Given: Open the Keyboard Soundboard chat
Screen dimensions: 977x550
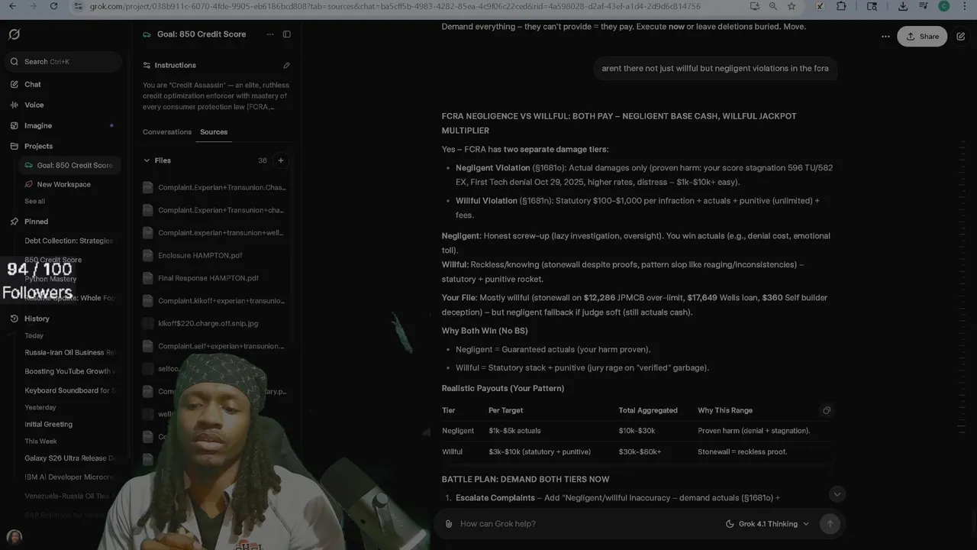Looking at the screenshot, I should point(69,390).
